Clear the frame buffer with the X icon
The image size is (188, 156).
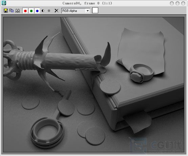pos(56,11)
